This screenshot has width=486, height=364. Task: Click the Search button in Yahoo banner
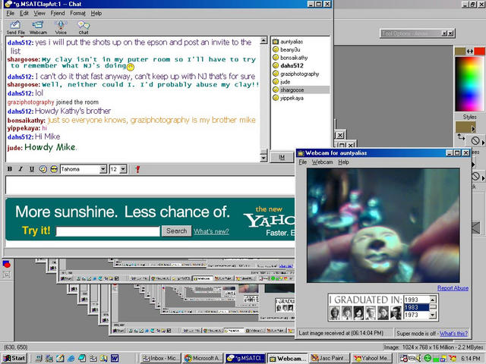tap(177, 231)
